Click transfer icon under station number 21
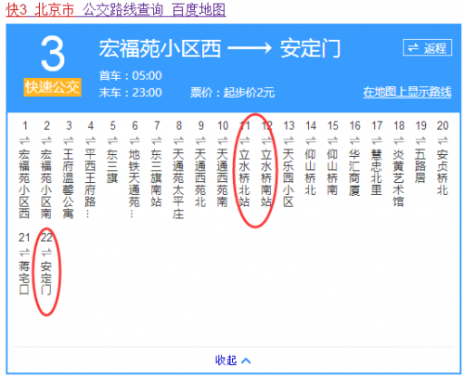Screen dimensions: 464x377 24,253
